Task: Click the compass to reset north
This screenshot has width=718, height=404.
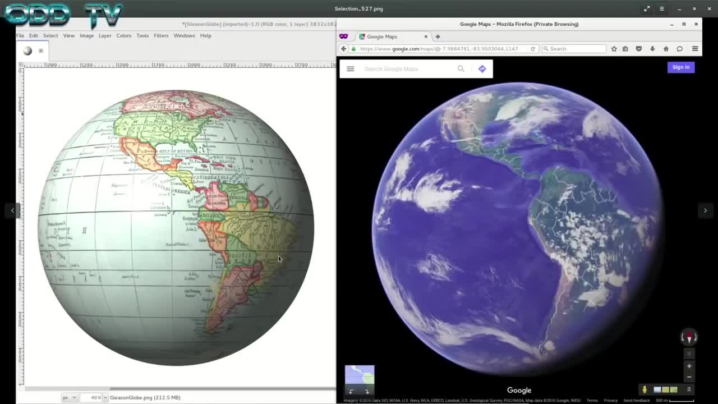Action: point(689,337)
